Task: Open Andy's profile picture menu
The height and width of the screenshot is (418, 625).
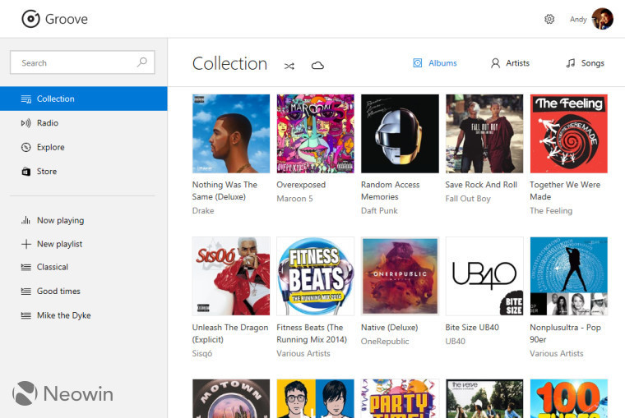Action: click(x=602, y=19)
